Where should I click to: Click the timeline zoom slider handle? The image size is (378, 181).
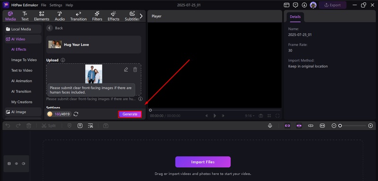pos(340,126)
